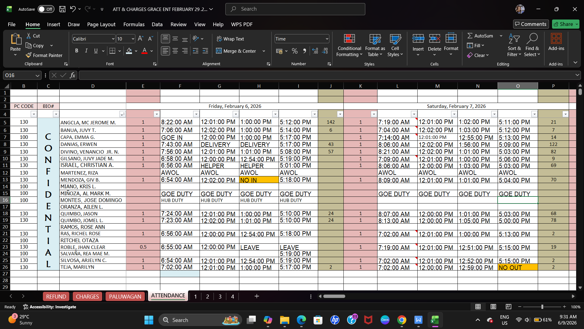The width and height of the screenshot is (584, 329).
Task: Toggle Middle Align button
Action: [x=175, y=39]
